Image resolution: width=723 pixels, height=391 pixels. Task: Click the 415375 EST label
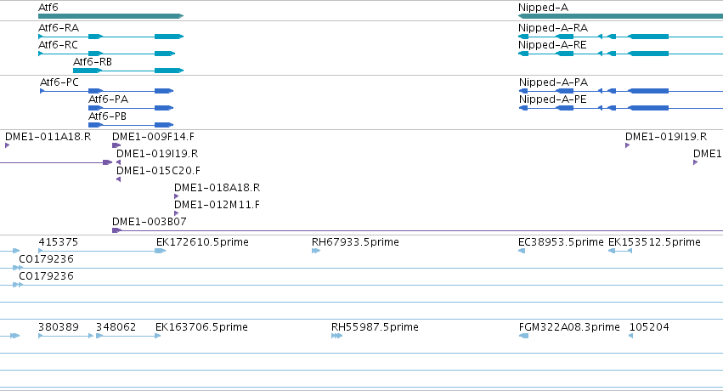(x=58, y=242)
